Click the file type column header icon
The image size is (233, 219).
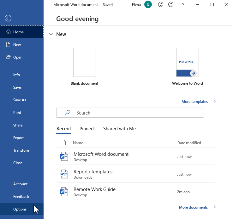point(64,143)
